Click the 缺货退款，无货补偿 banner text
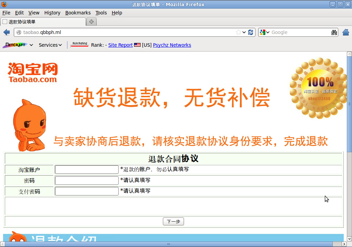 (172, 98)
